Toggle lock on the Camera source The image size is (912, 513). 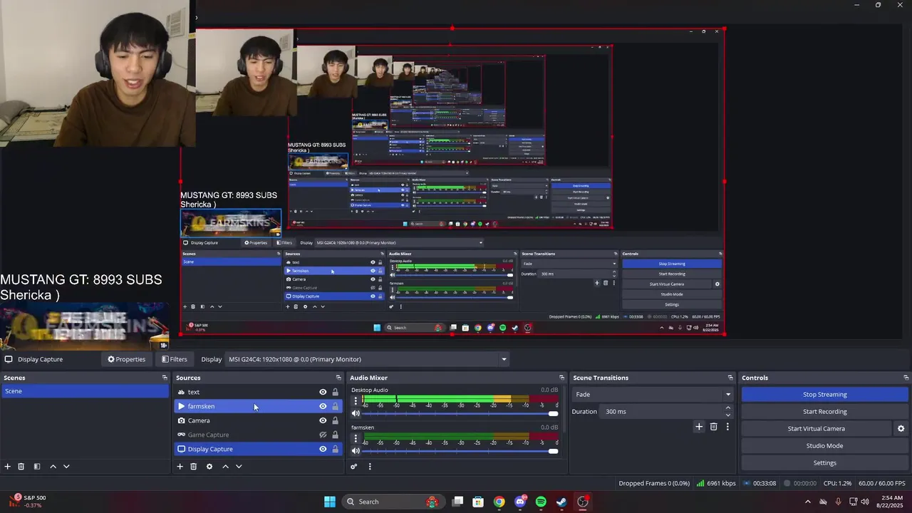[x=335, y=420]
